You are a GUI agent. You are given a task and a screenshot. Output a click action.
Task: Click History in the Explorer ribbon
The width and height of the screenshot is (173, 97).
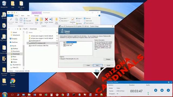pos(79,23)
